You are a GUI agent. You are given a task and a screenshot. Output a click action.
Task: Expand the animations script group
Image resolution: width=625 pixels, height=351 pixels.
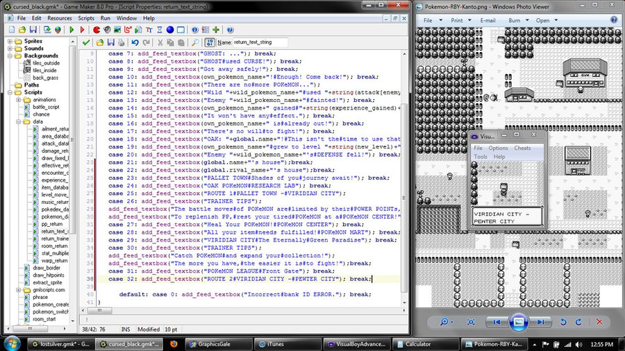pos(19,100)
